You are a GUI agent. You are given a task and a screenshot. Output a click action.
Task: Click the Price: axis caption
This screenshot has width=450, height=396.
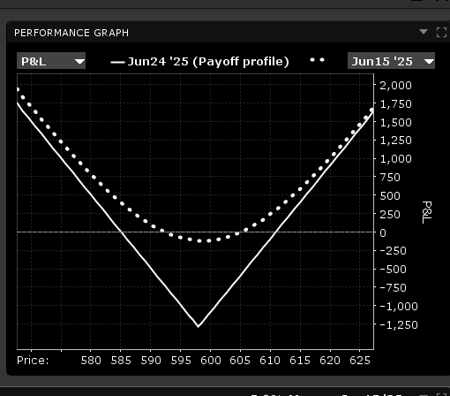[x=33, y=361]
